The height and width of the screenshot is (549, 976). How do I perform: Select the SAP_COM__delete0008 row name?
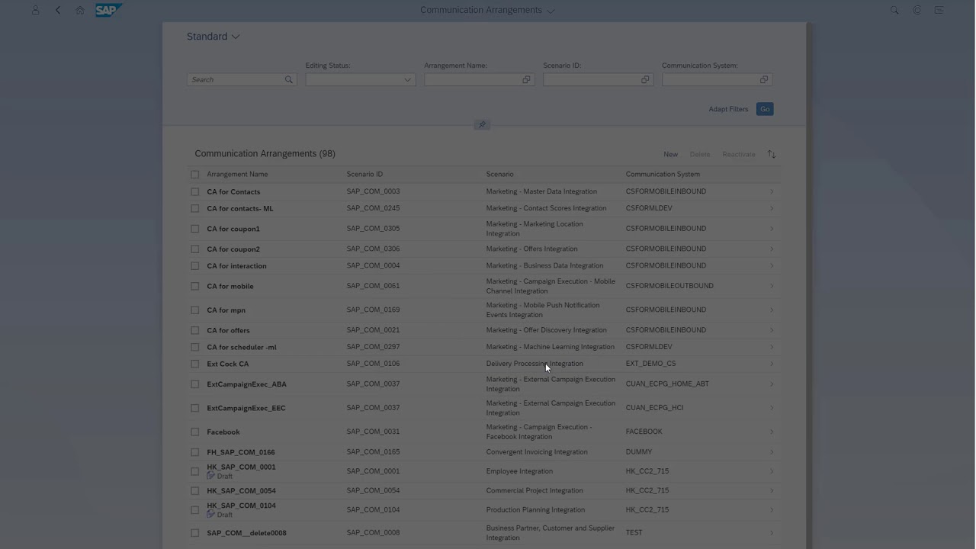[x=246, y=533]
